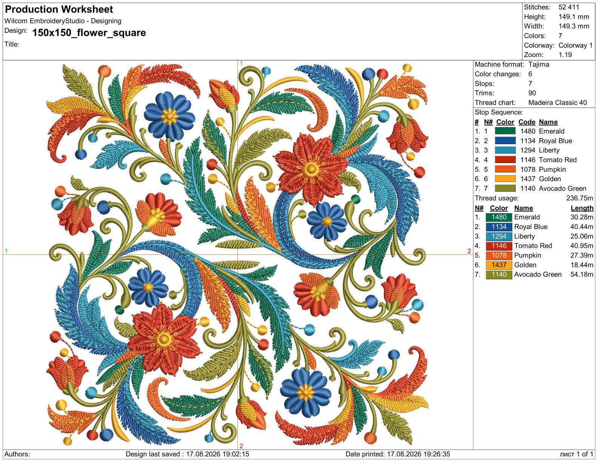Screen dimensions: 598x462
Task: Choose the 1437 swatch in Thread usage list
Action: pyautogui.click(x=499, y=265)
